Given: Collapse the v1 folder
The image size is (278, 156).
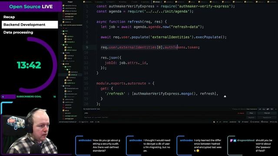Looking at the screenshot, I should [66, 69].
